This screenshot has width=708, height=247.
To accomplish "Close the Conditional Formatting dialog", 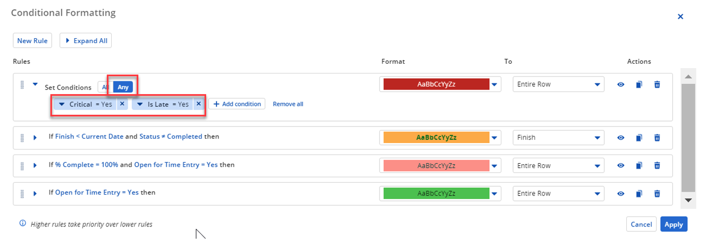I will [680, 17].
